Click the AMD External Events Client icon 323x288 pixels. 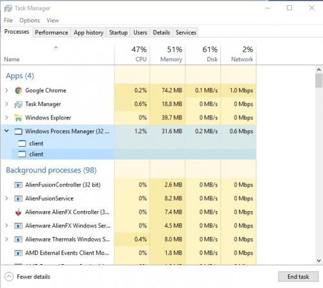tap(18, 253)
